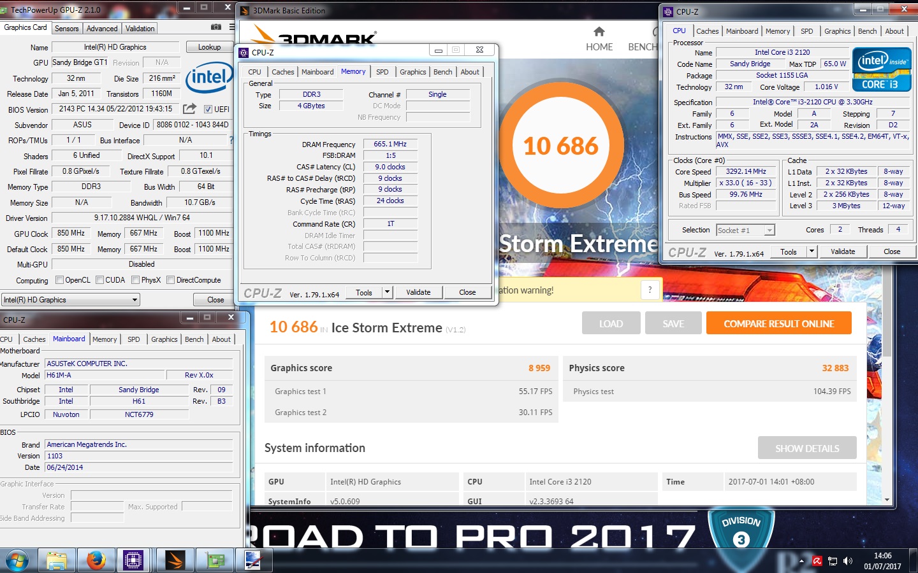The height and width of the screenshot is (573, 918).
Task: Click the taskbar clock showing 14:06
Action: tap(882, 556)
